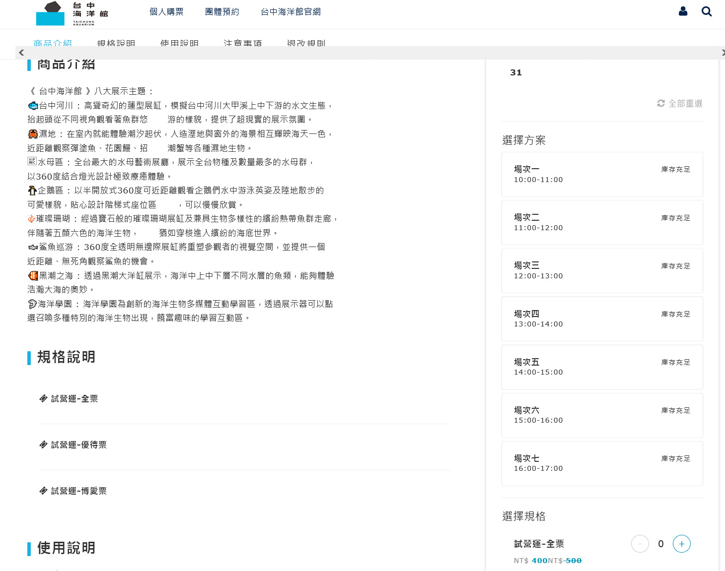Click the plus button for 試營運-全票

681,544
